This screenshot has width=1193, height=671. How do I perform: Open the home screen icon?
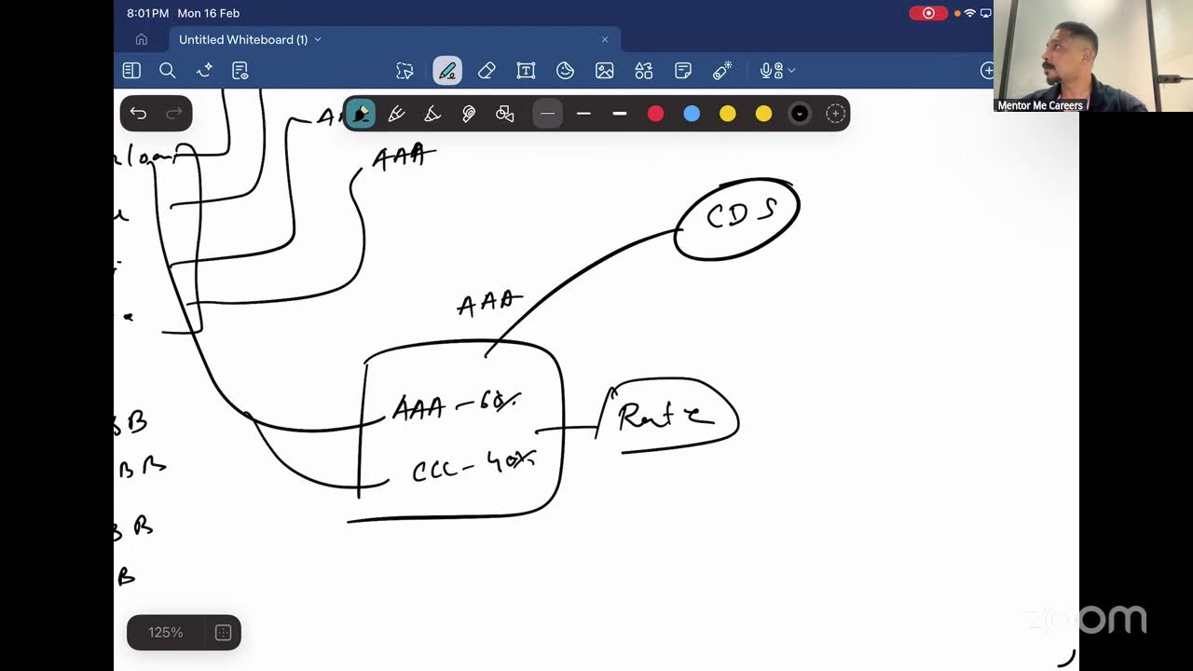coord(142,39)
